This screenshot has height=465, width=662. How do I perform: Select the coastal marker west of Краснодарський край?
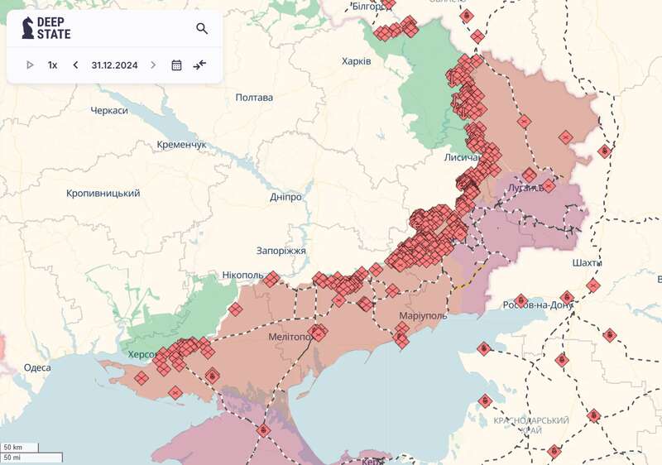[485, 401]
